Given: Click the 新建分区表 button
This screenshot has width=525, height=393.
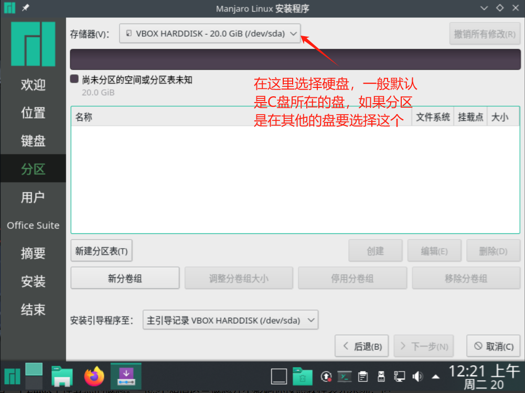Looking at the screenshot, I should (101, 251).
